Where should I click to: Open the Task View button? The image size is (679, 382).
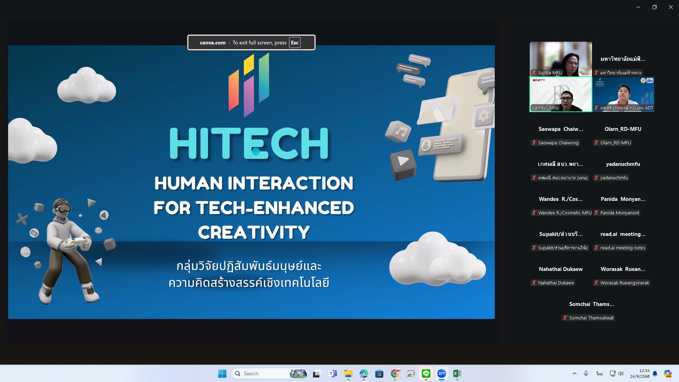317,374
